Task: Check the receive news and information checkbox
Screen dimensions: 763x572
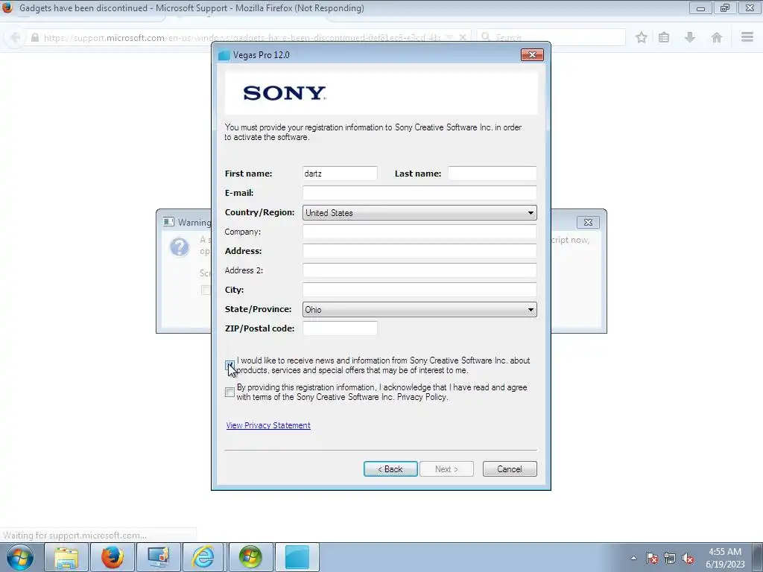Action: [x=229, y=365]
